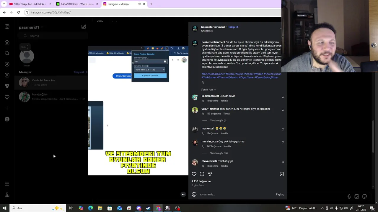Like muhsin_ucaa's comment
Viewport: 378px width, 212px height.
283,143
